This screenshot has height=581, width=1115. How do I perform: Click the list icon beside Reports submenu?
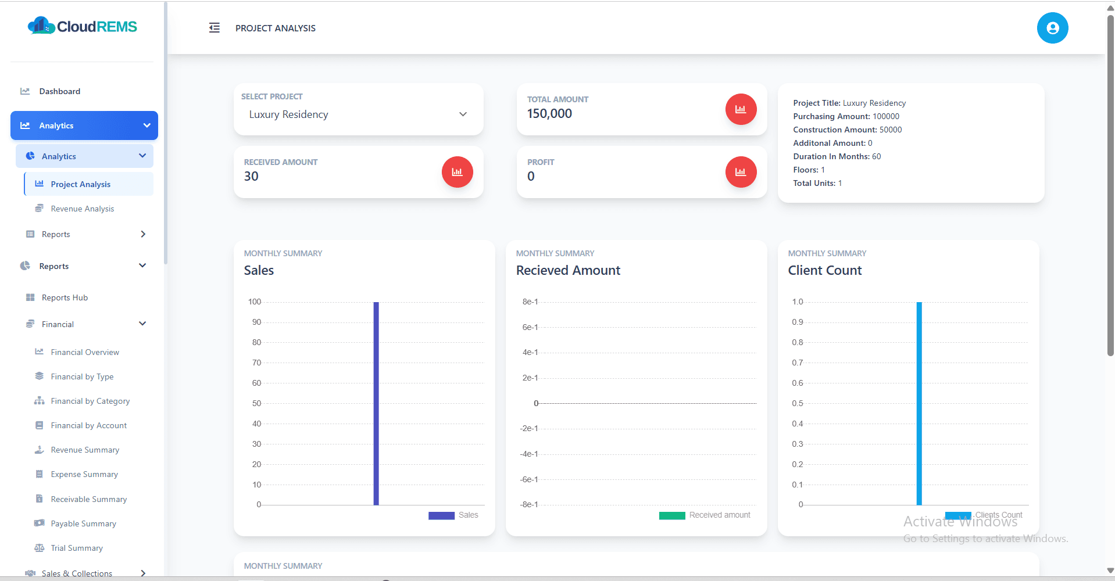coord(30,234)
